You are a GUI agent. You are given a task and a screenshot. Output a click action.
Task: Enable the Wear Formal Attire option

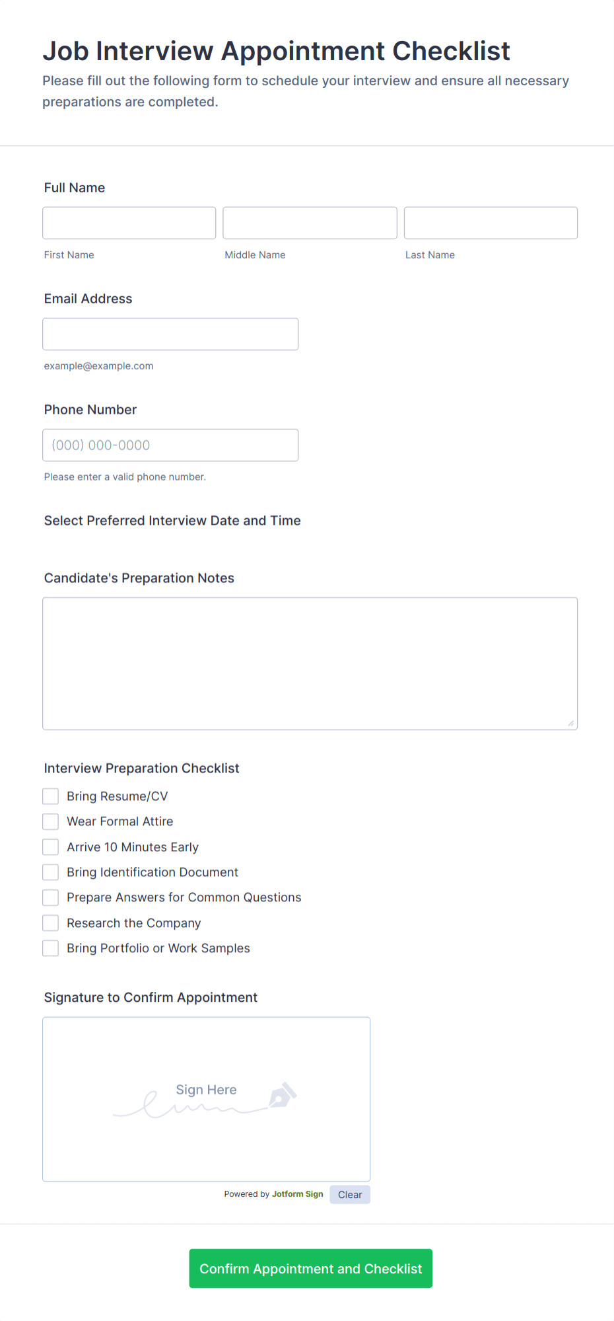pyautogui.click(x=50, y=821)
